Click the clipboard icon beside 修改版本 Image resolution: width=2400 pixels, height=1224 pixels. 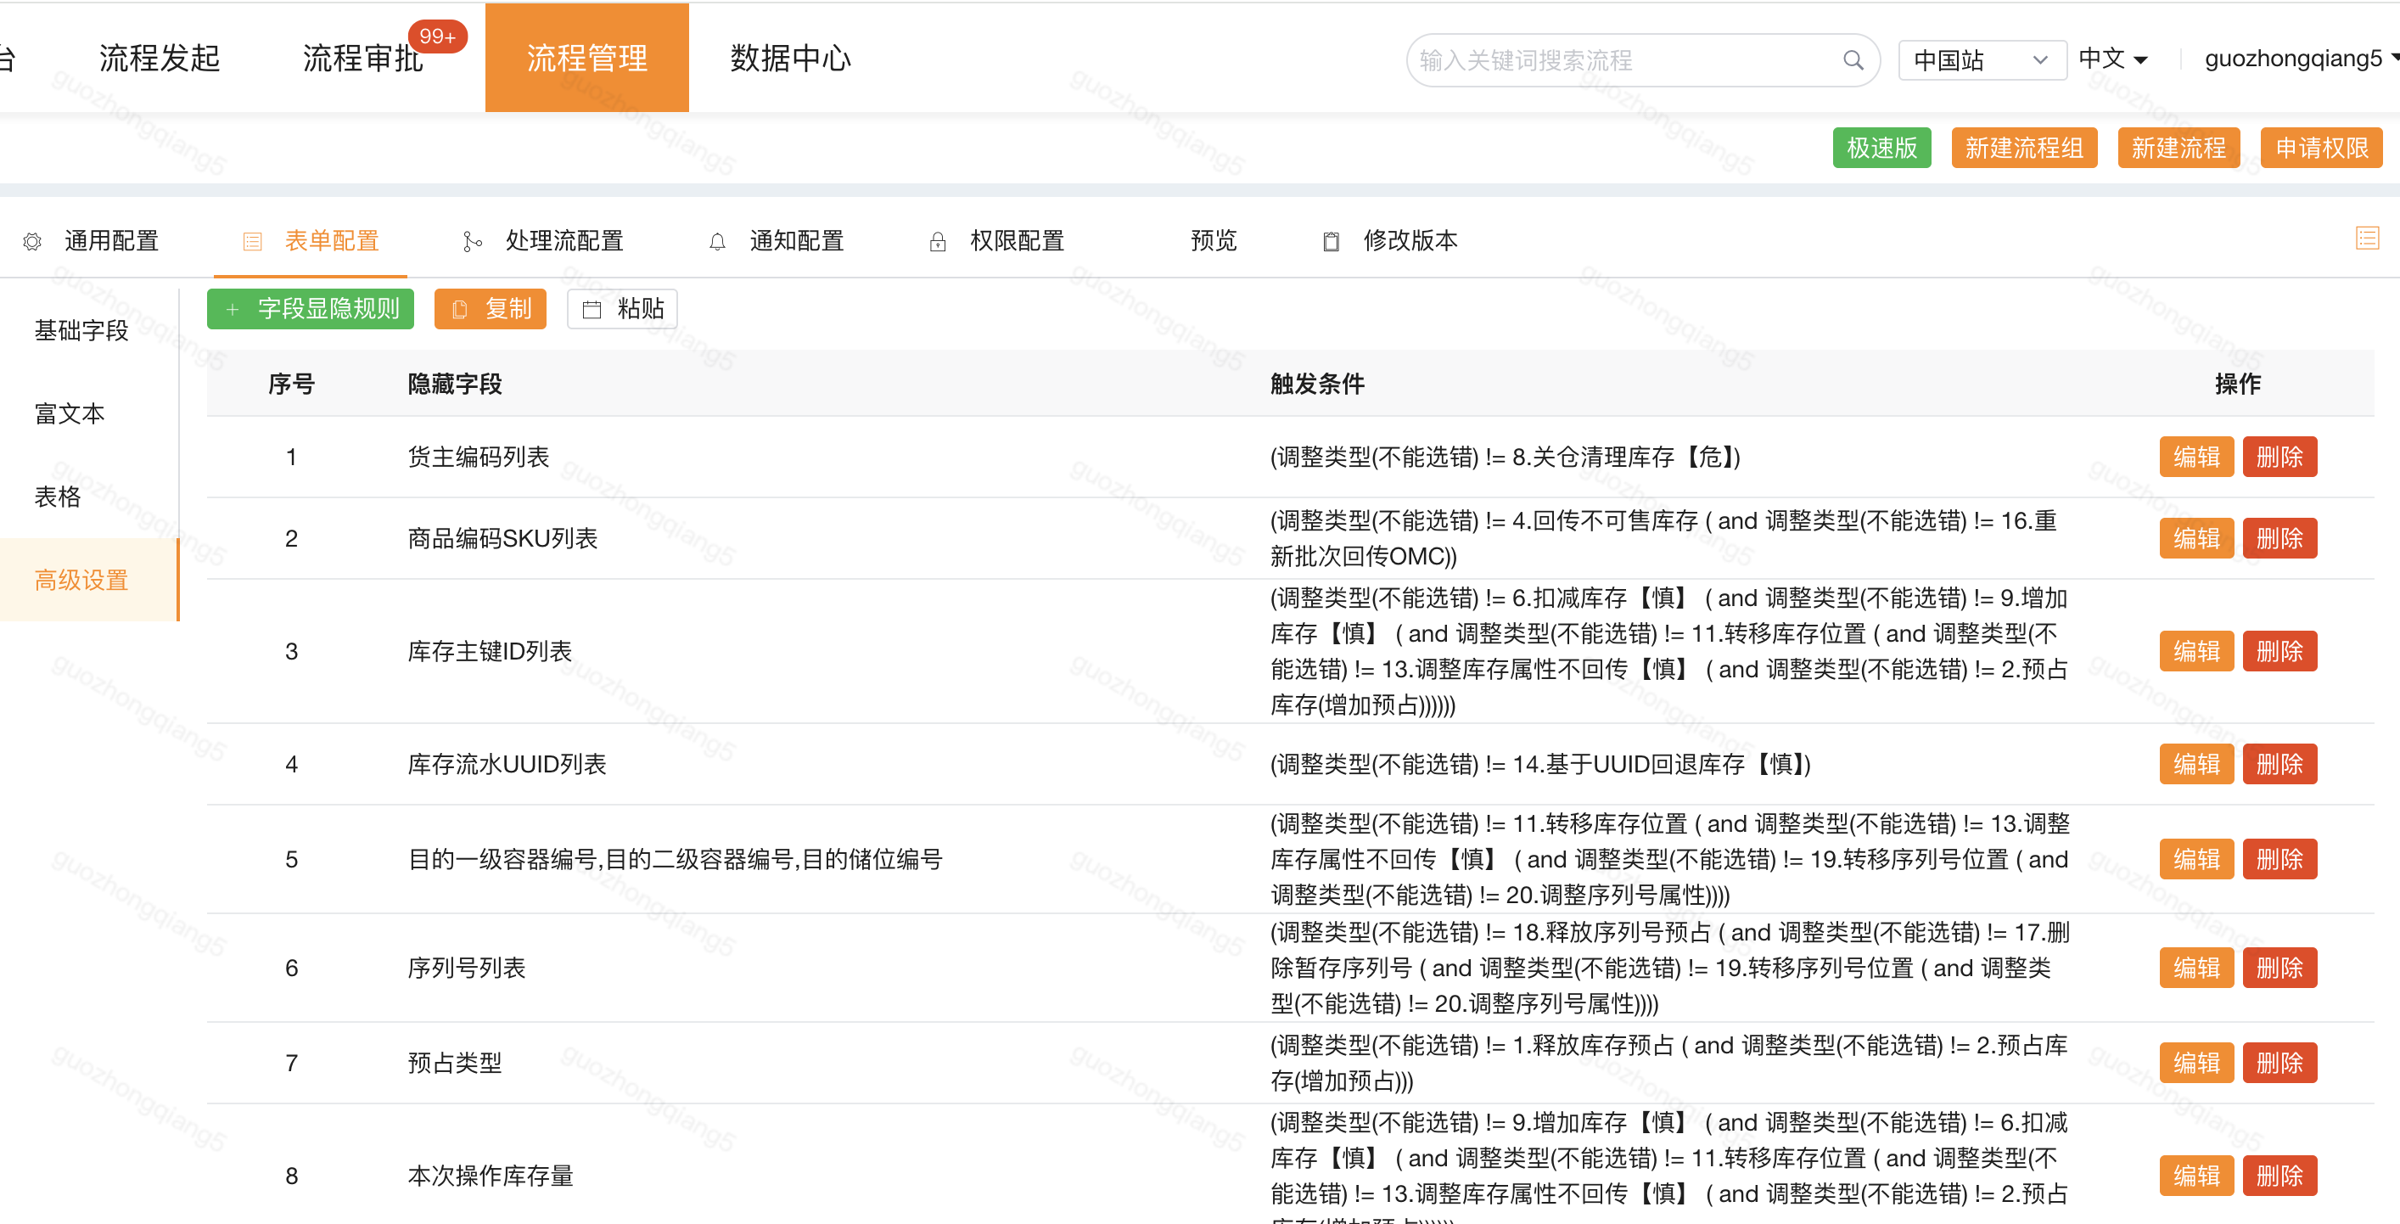point(1331,242)
